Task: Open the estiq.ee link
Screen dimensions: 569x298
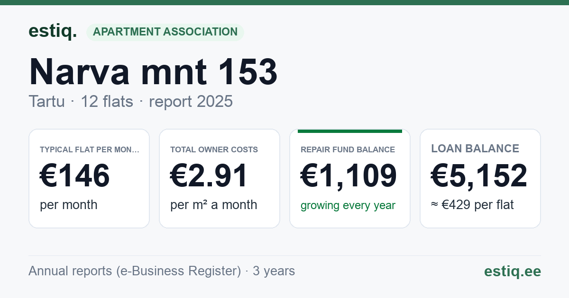Action: [512, 271]
